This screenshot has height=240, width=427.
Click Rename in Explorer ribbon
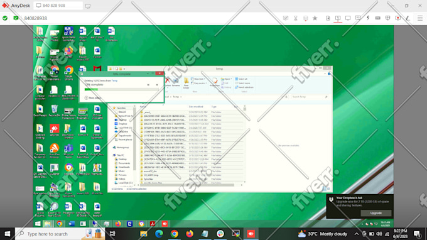click(176, 82)
